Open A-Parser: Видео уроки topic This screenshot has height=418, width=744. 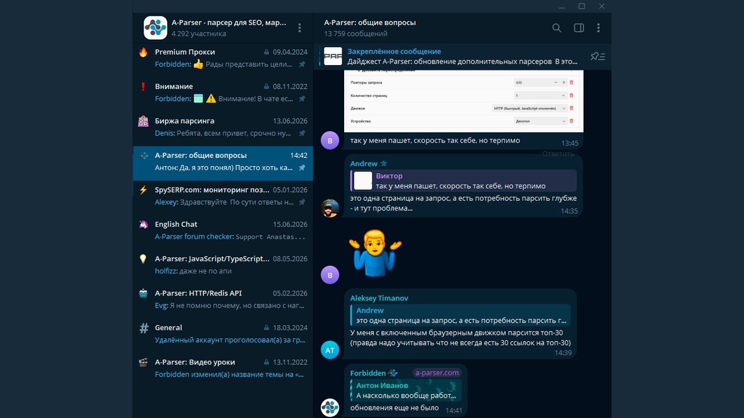click(x=223, y=368)
